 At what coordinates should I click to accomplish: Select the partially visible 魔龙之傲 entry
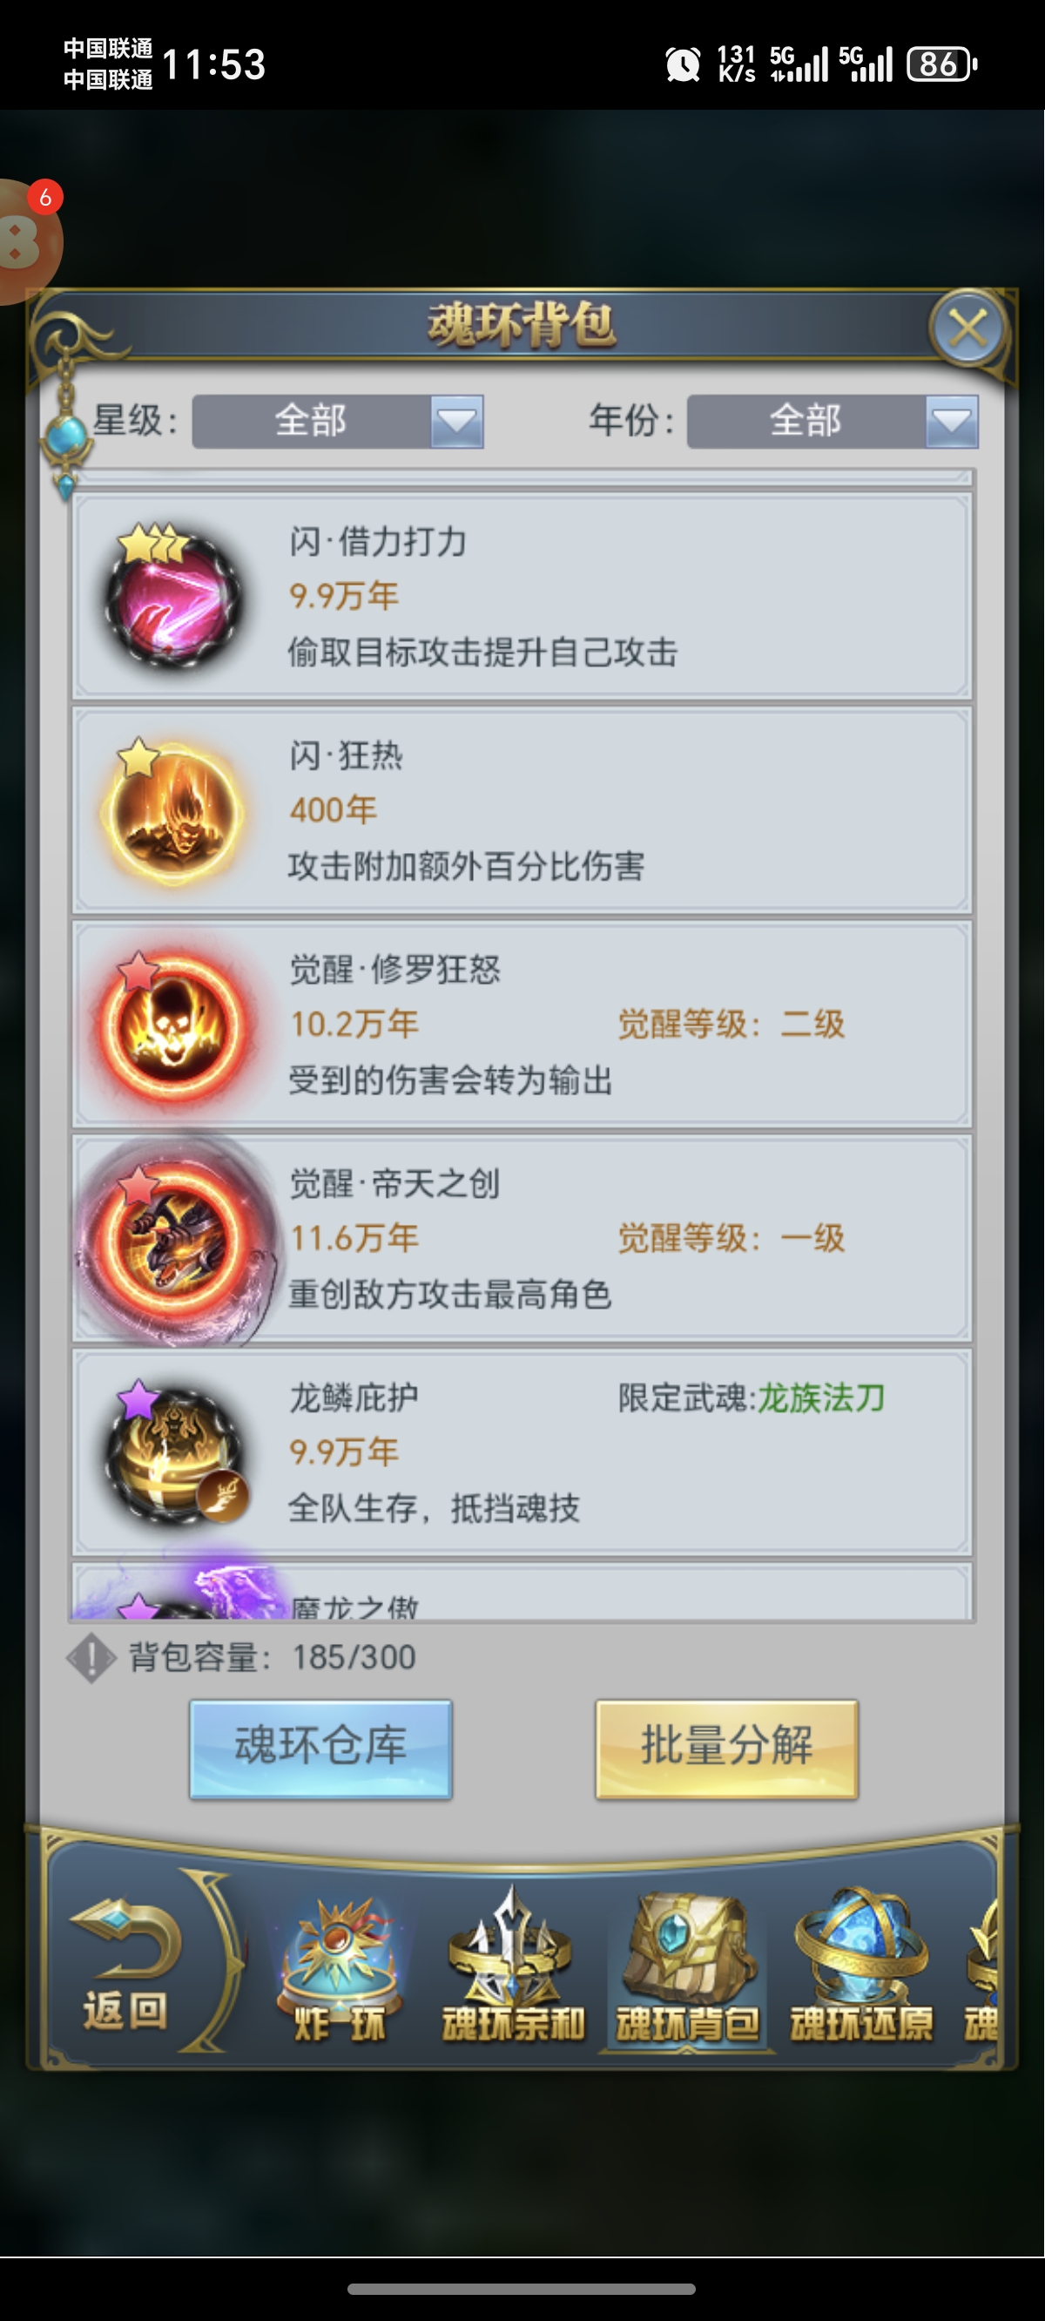click(x=522, y=1593)
